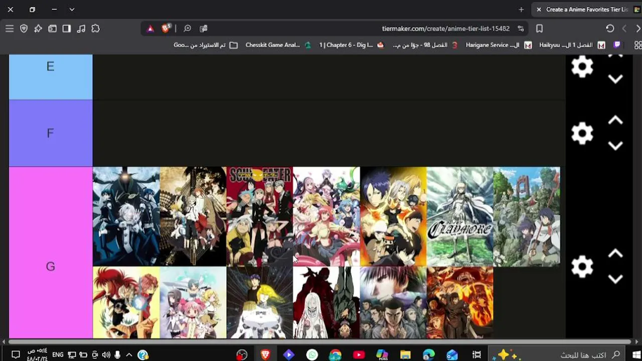The width and height of the screenshot is (642, 361).
Task: Open a new browser tab
Action: pyautogui.click(x=521, y=10)
